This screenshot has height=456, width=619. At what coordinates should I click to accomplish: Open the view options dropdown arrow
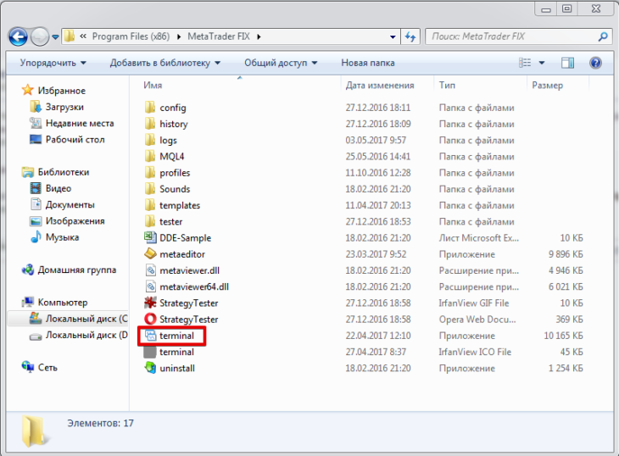click(542, 63)
